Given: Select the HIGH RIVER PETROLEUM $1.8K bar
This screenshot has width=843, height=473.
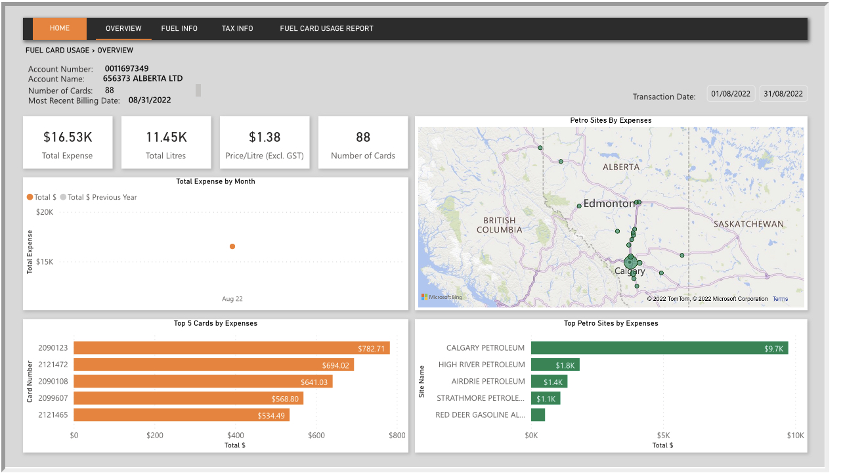Looking at the screenshot, I should pos(555,365).
